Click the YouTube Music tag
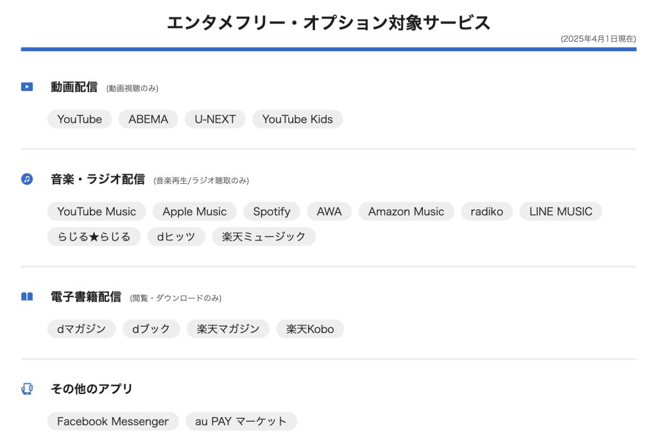The image size is (657, 444). point(97,211)
